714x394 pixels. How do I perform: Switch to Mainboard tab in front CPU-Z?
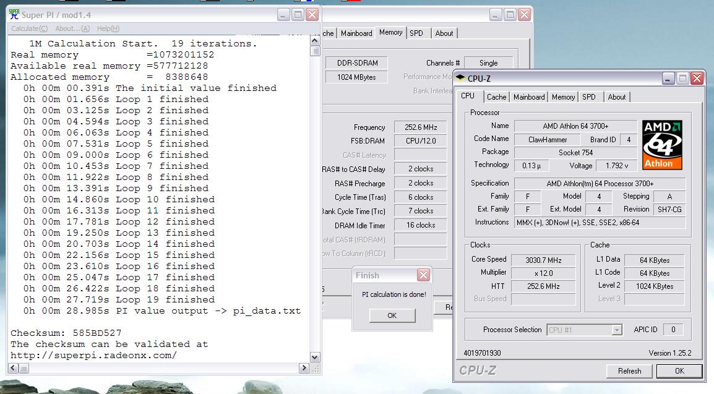[x=529, y=97]
